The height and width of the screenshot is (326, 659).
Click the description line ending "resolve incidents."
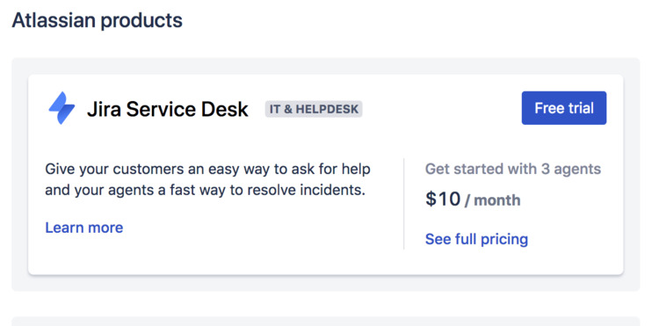[205, 191]
